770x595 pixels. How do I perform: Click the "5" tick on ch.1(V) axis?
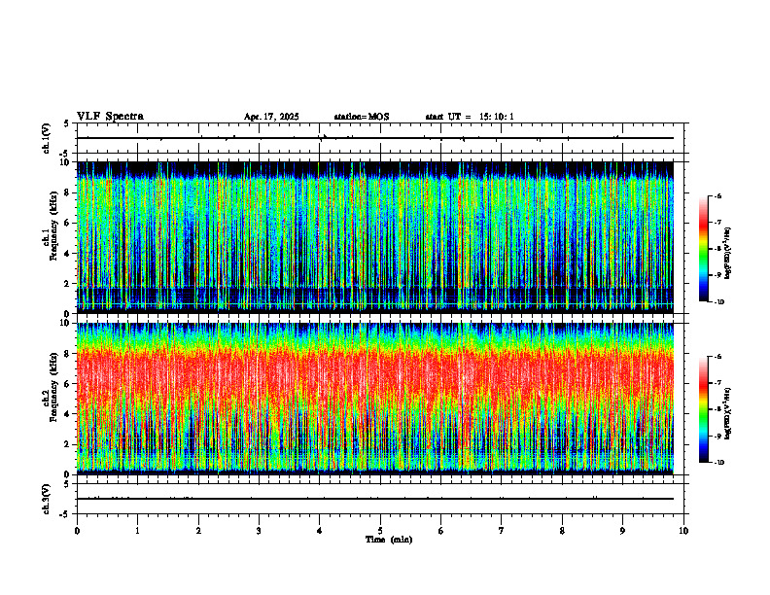click(x=67, y=124)
